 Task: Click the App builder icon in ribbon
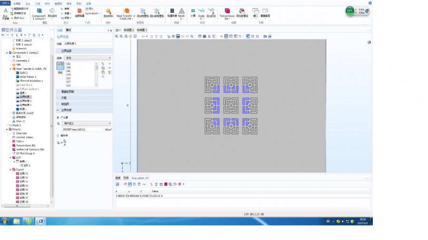point(6,11)
